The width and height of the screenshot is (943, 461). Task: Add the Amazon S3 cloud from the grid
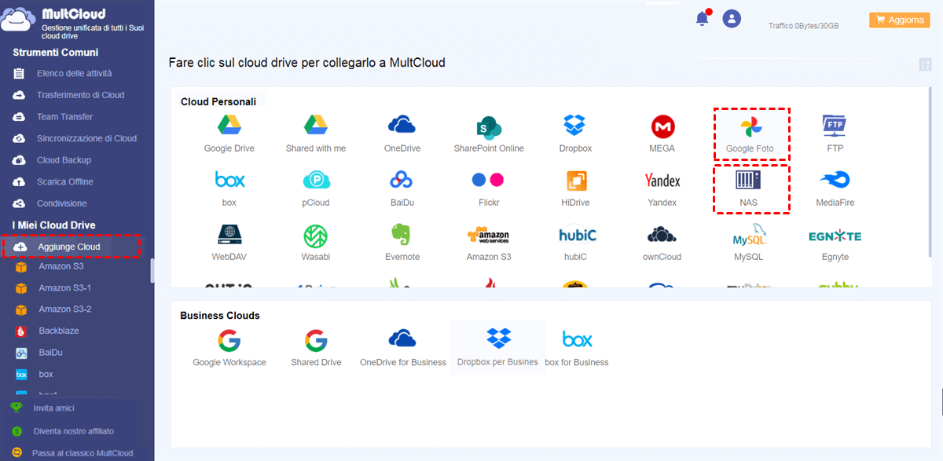click(489, 235)
